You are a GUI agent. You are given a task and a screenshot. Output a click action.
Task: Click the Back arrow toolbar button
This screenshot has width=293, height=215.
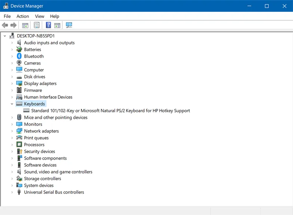pos(5,25)
